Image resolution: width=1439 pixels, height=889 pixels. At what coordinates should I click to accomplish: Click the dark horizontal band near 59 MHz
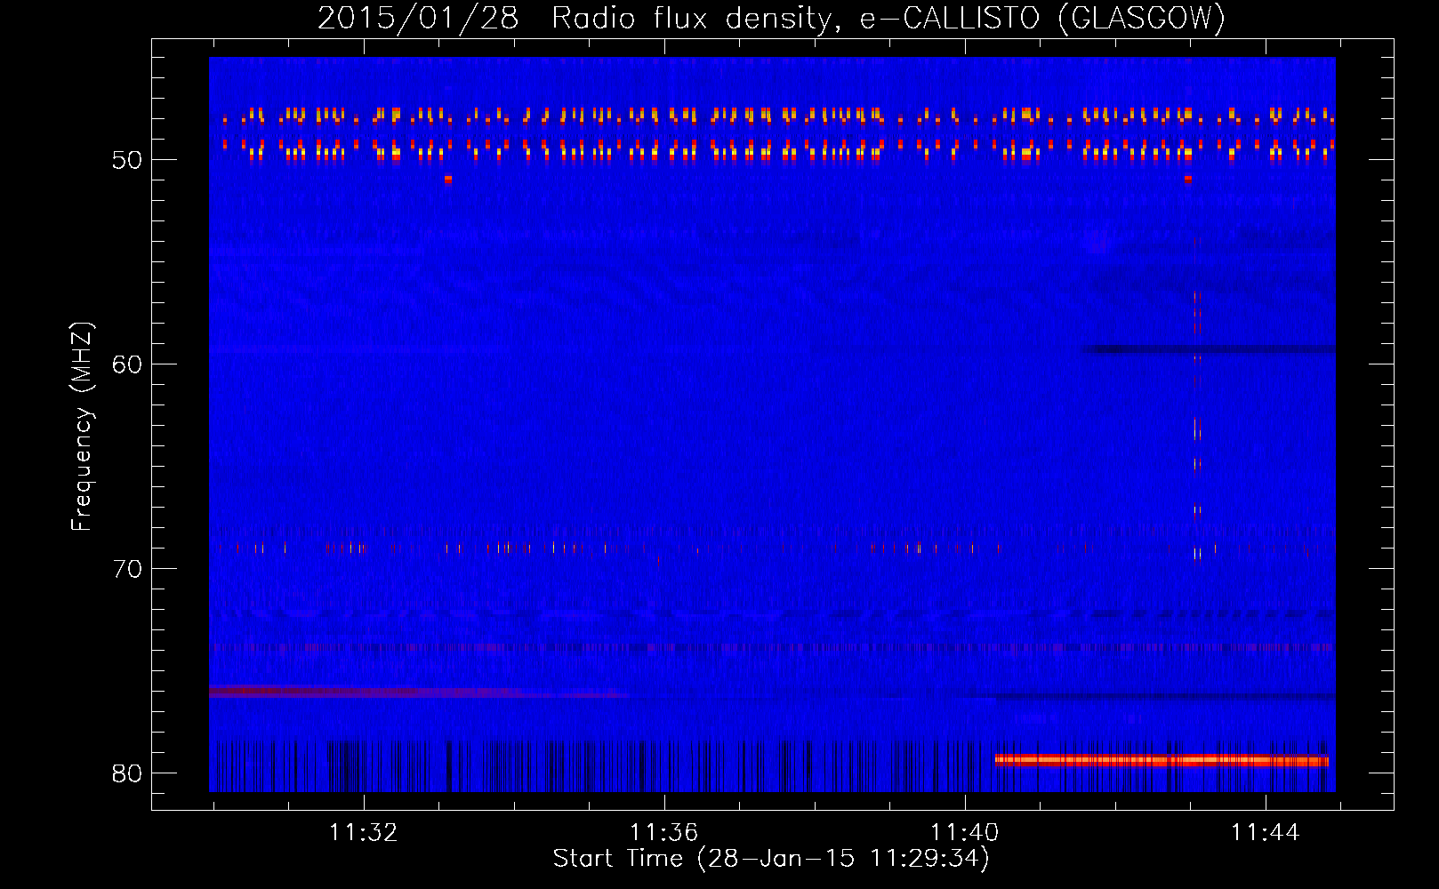coord(1208,349)
